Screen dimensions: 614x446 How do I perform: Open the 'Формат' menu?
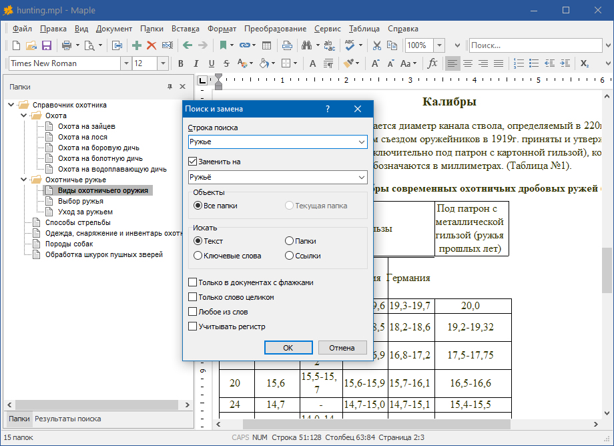(x=222, y=29)
